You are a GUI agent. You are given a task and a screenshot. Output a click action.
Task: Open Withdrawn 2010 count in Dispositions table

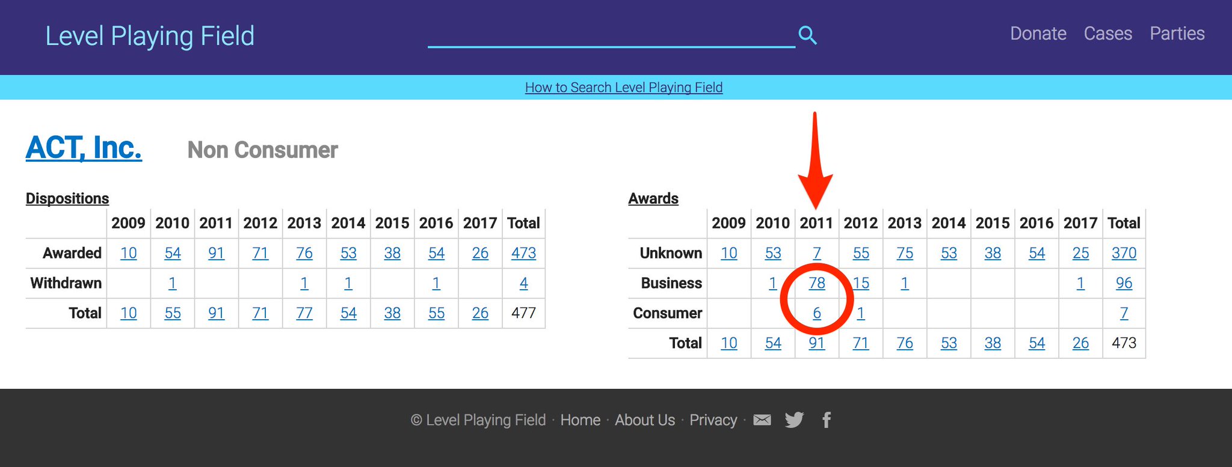point(173,283)
